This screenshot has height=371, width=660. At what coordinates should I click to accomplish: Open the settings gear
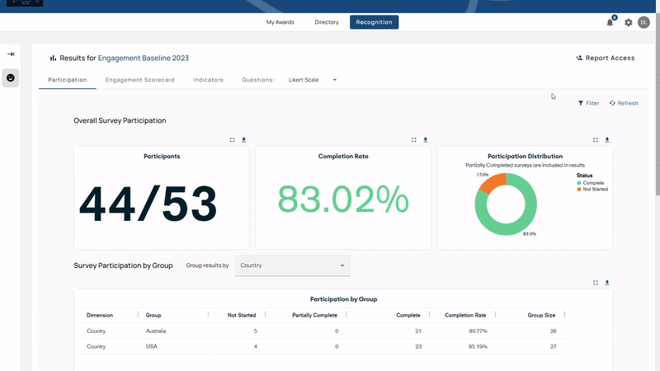point(629,22)
